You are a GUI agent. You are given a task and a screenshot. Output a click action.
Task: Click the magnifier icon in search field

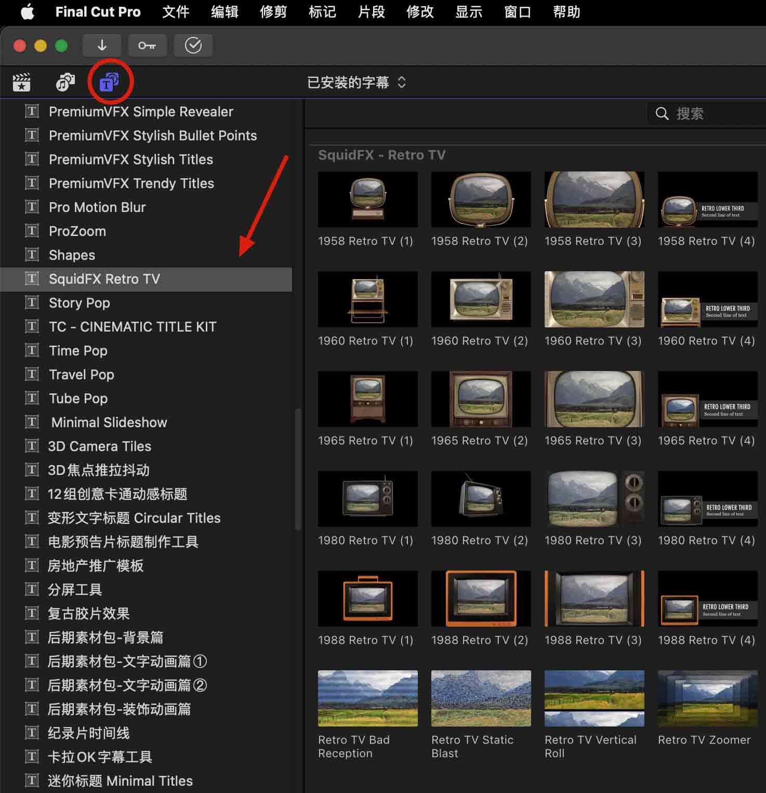662,114
